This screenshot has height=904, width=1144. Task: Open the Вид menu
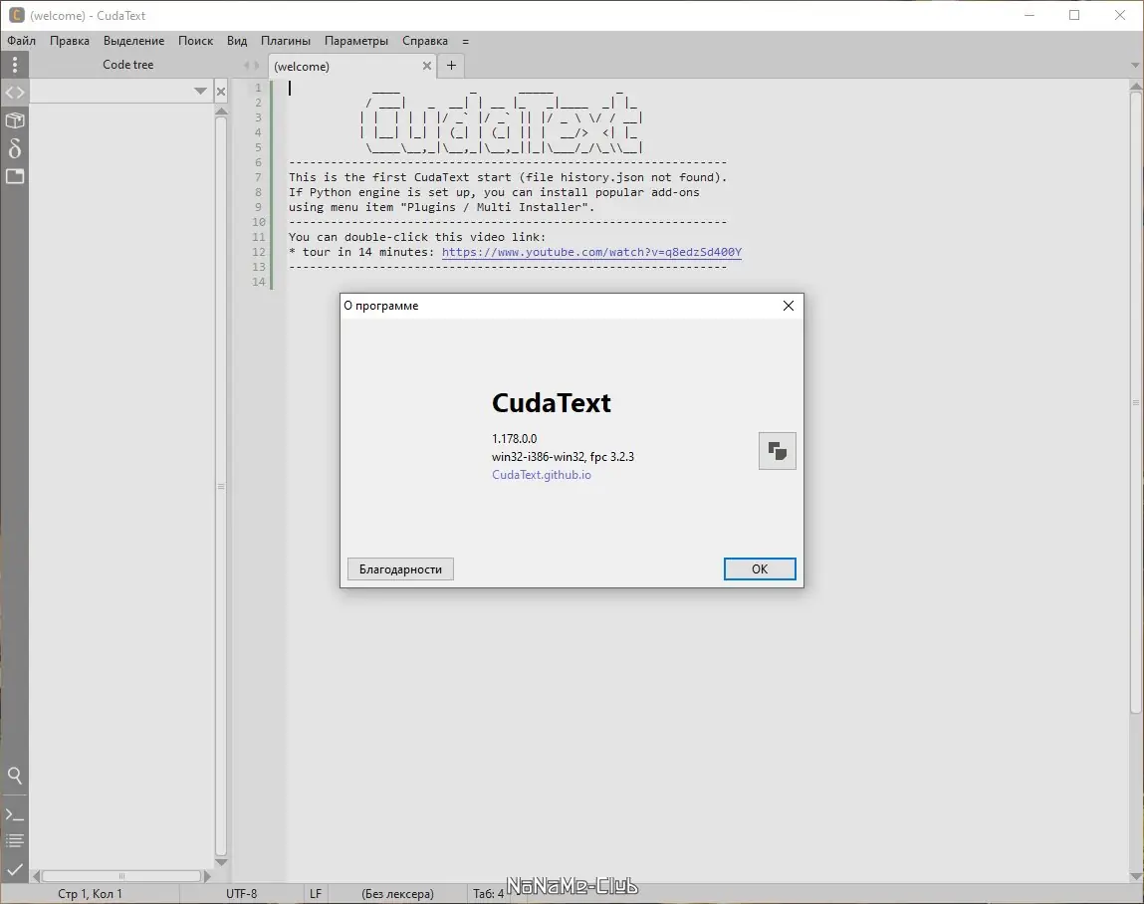237,41
